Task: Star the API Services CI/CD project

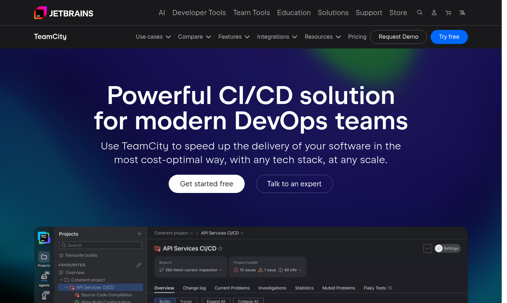Action: point(220,249)
